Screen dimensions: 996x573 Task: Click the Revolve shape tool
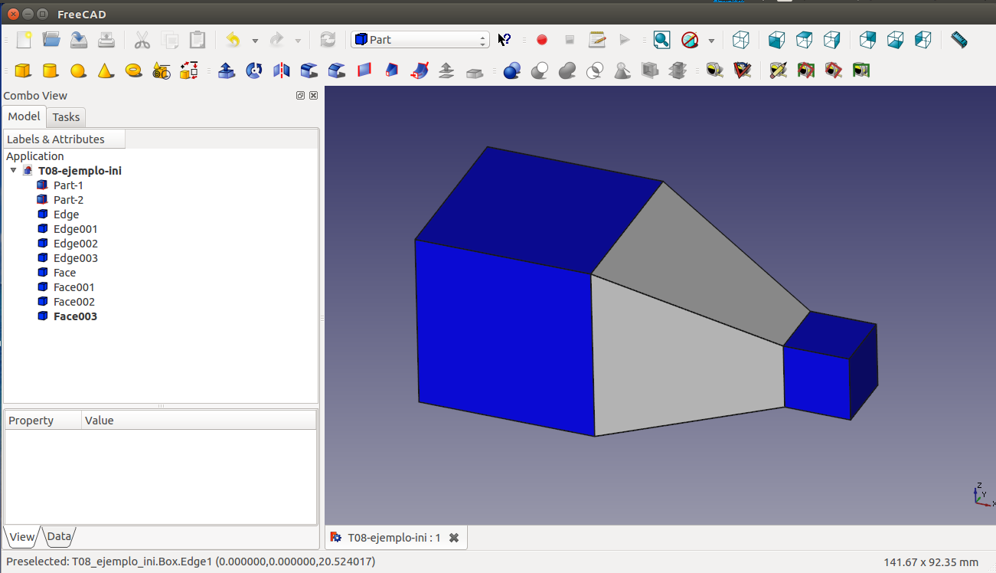click(254, 71)
